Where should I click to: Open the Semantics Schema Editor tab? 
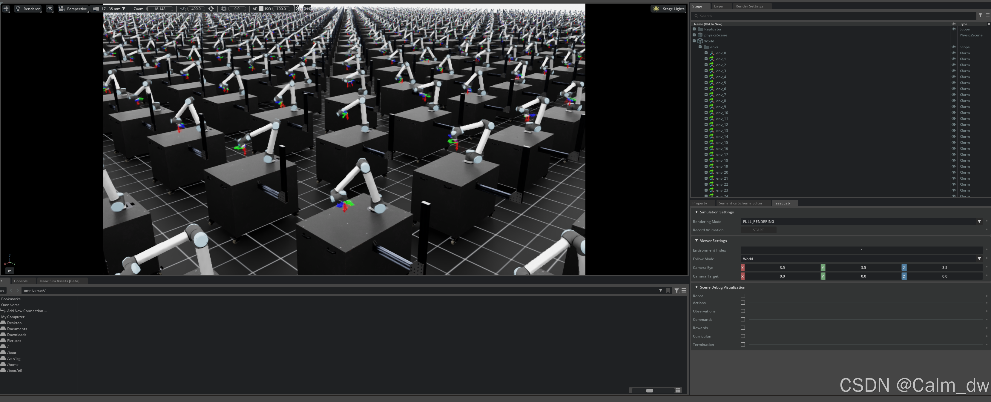coord(740,203)
